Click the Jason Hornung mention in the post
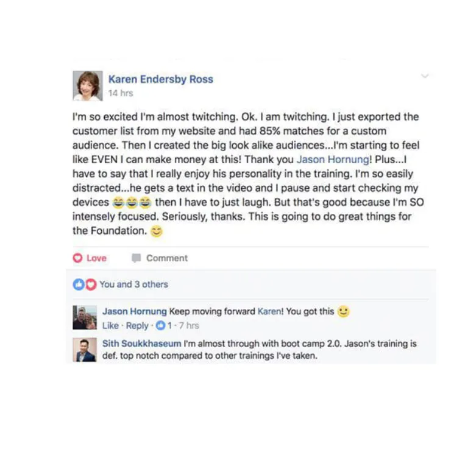Screen dimensions: 454x455 [333, 160]
